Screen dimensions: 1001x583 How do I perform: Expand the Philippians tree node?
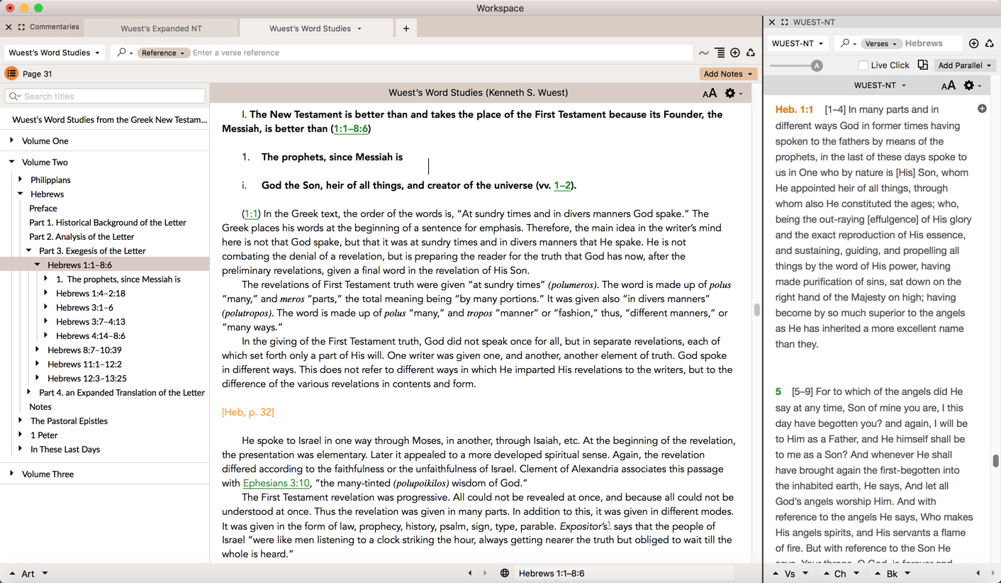coord(20,179)
